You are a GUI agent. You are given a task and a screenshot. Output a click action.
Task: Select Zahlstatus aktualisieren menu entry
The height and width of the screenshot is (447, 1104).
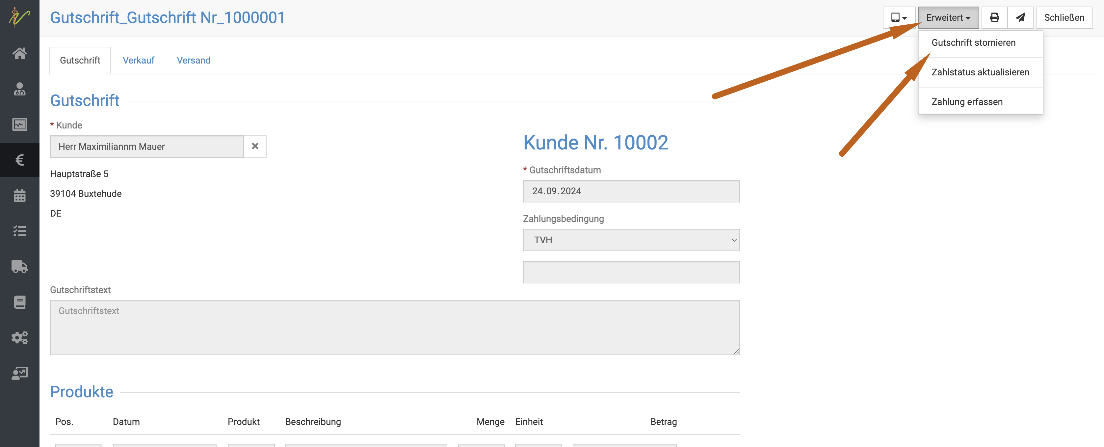[x=980, y=72]
